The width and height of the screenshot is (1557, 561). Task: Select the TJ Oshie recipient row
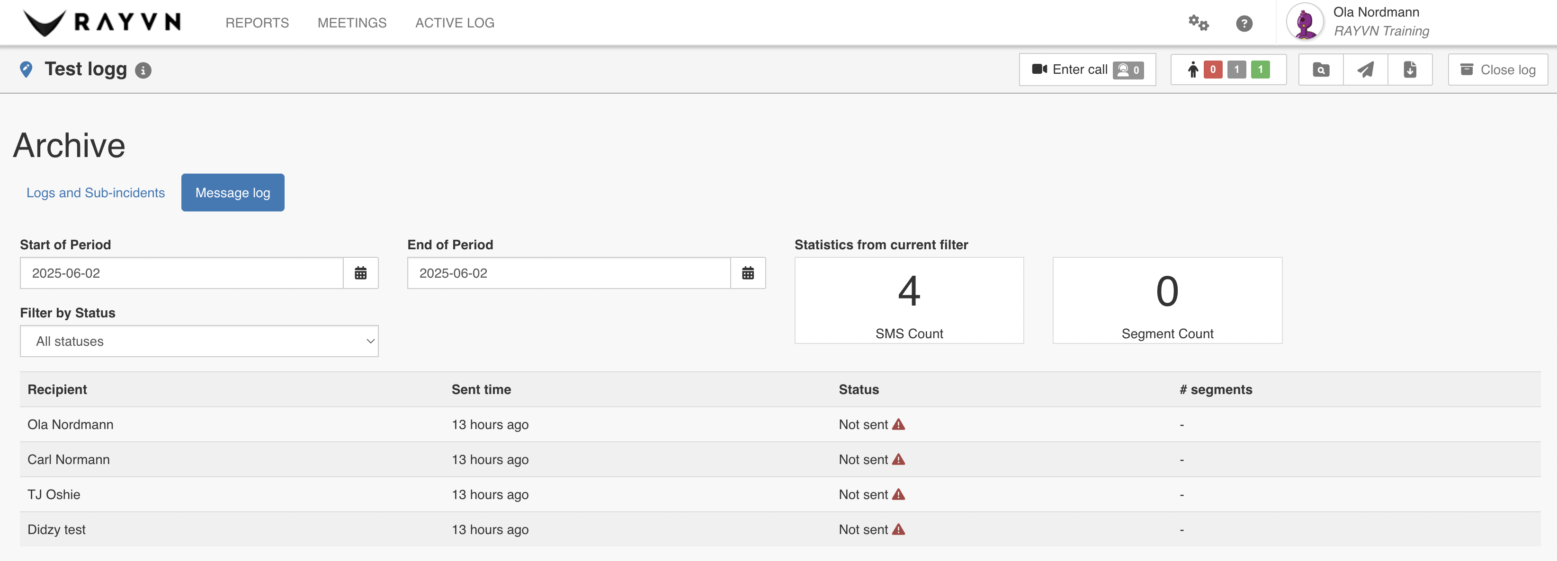point(780,495)
